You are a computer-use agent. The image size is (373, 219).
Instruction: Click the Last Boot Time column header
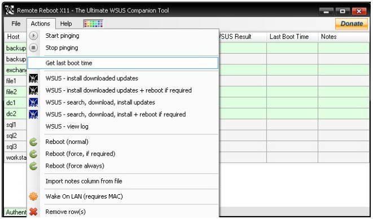tap(292, 37)
